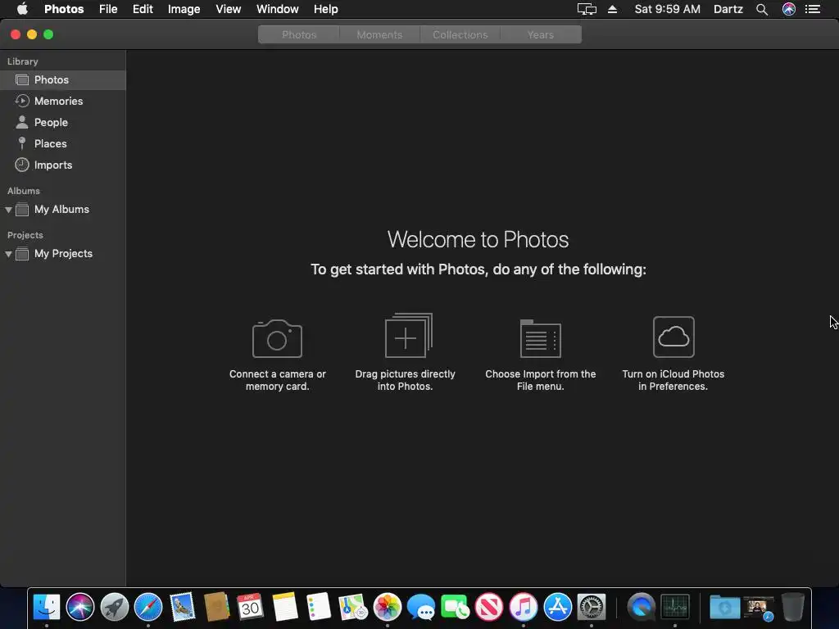Open Siri from the Dock
Screen dimensions: 839x629
click(80, 607)
